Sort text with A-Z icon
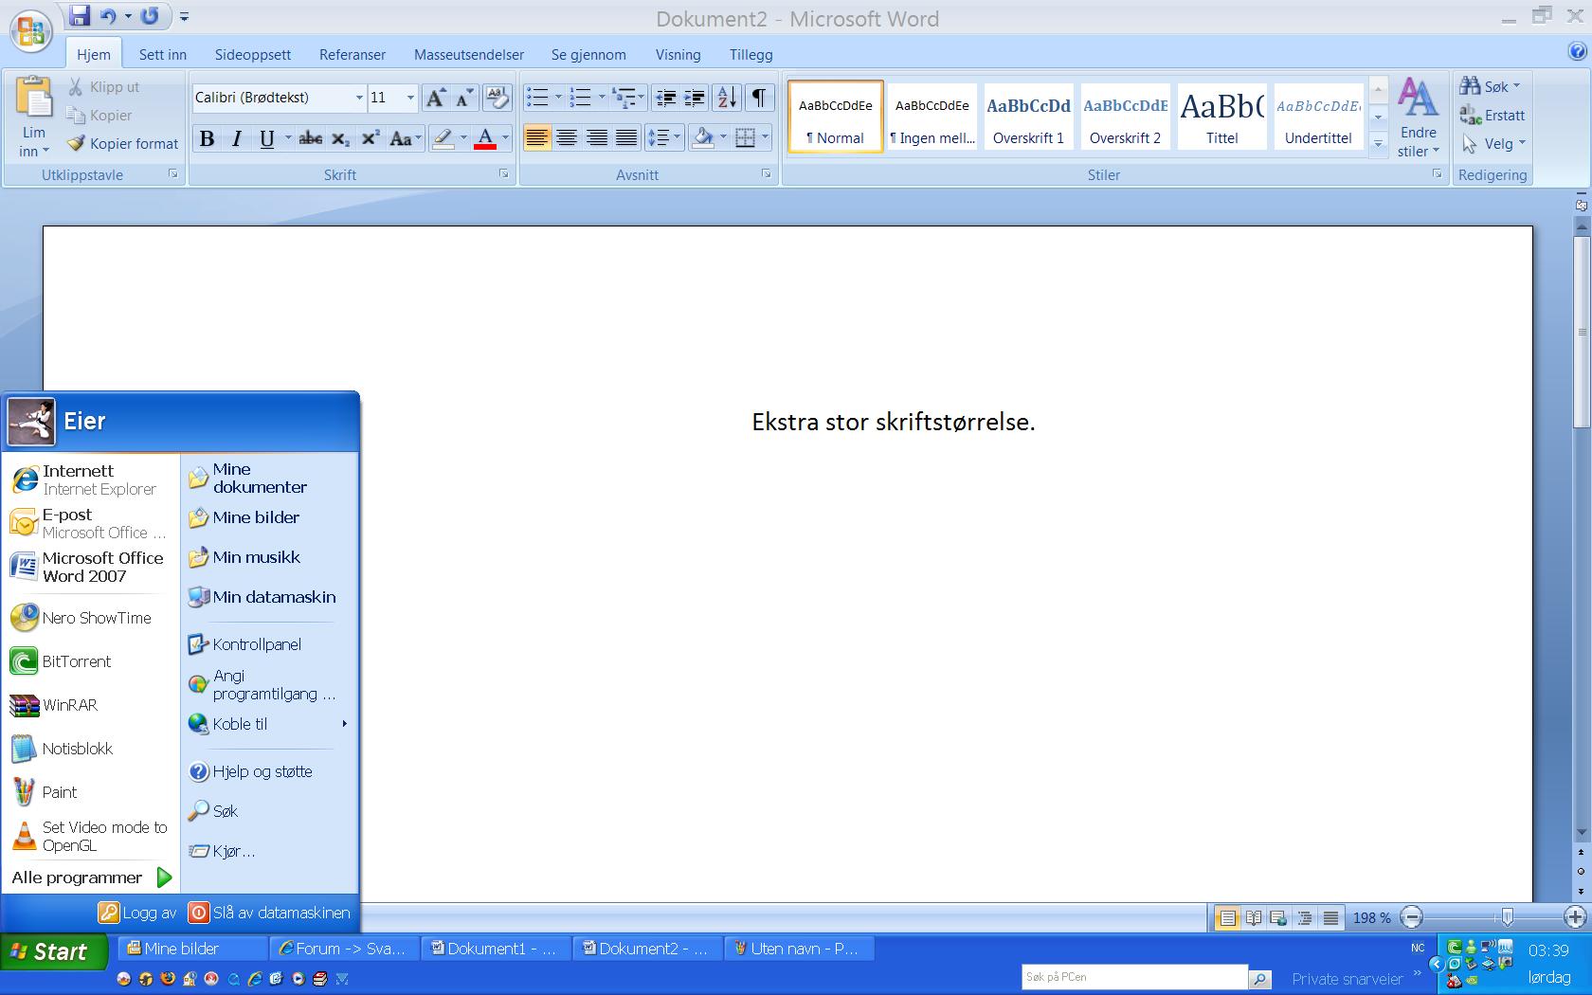 click(727, 98)
